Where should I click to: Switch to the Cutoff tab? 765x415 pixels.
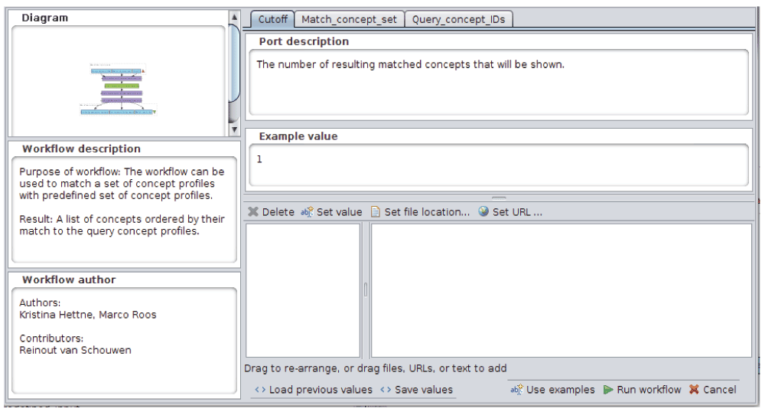273,19
